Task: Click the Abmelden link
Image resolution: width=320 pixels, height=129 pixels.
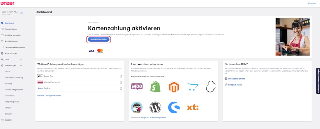Action: click(x=312, y=3)
